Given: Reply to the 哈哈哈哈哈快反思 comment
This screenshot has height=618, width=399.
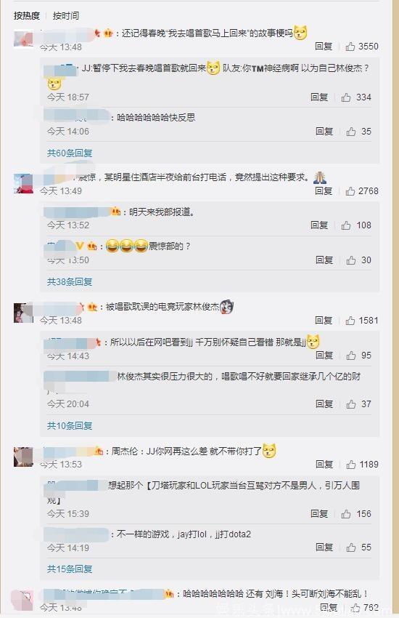Looking at the screenshot, I should pyautogui.click(x=324, y=132).
